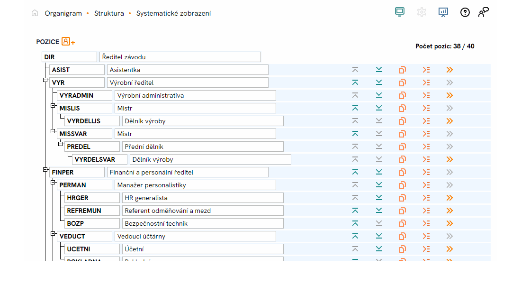The image size is (521, 294).
Task: Go to the Struktura breadcrumb item
Action: coord(109,13)
